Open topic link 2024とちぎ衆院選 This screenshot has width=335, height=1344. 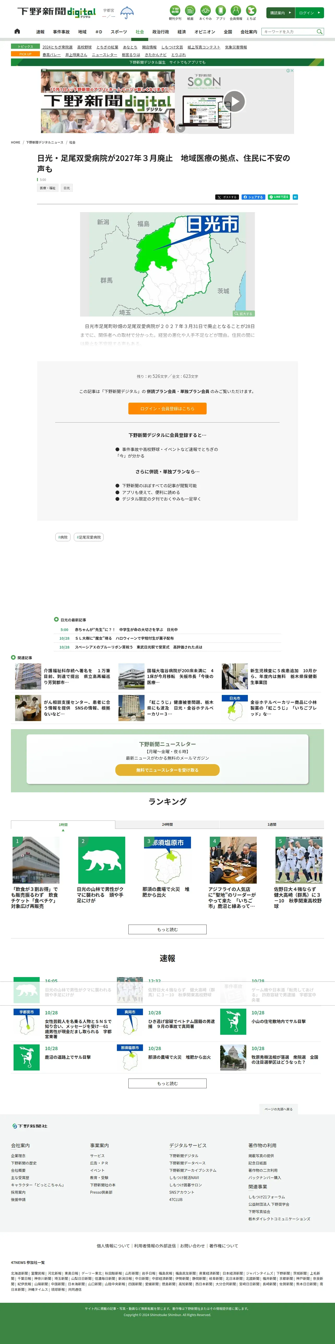click(x=57, y=47)
